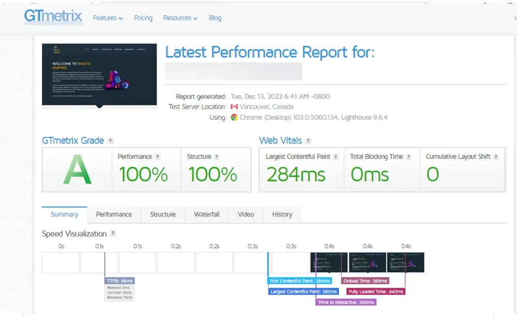The height and width of the screenshot is (317, 517).
Task: Click help icon beside Speed Visualization
Action: coord(113,233)
